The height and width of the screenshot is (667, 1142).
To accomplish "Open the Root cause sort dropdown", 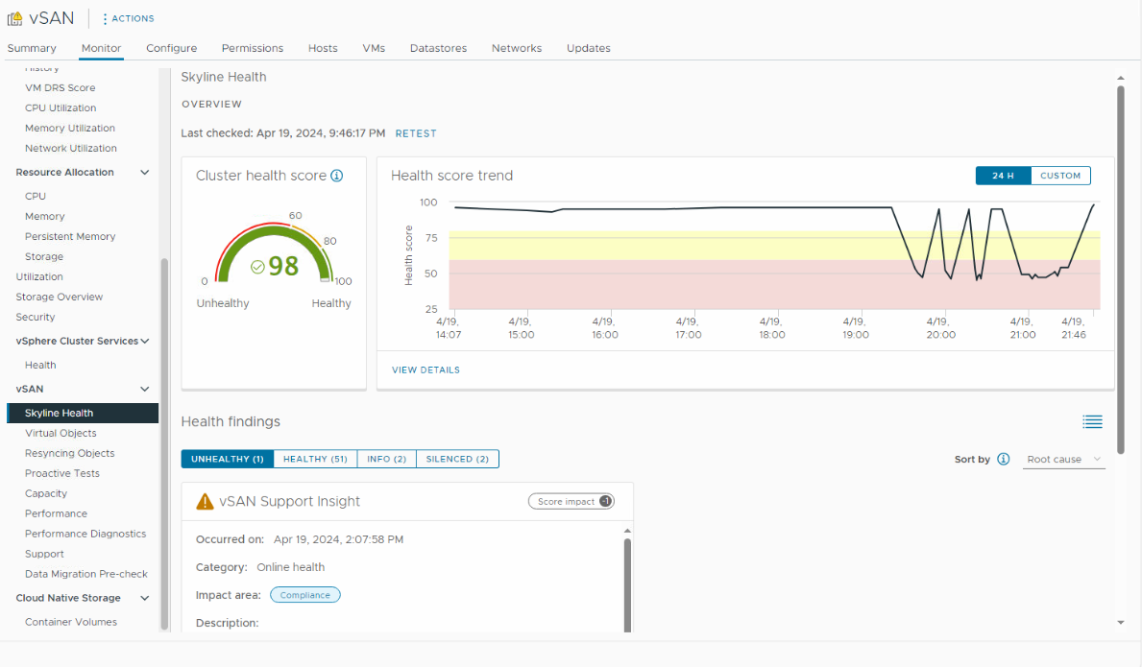I will pos(1063,459).
